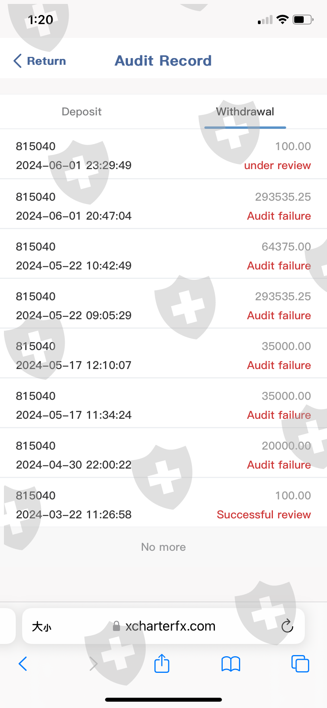
Task: Tap the lock icon beside xcharterfx.com
Action: pos(116,626)
